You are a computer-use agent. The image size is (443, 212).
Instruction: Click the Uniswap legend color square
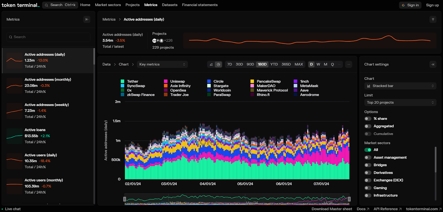(166, 81)
